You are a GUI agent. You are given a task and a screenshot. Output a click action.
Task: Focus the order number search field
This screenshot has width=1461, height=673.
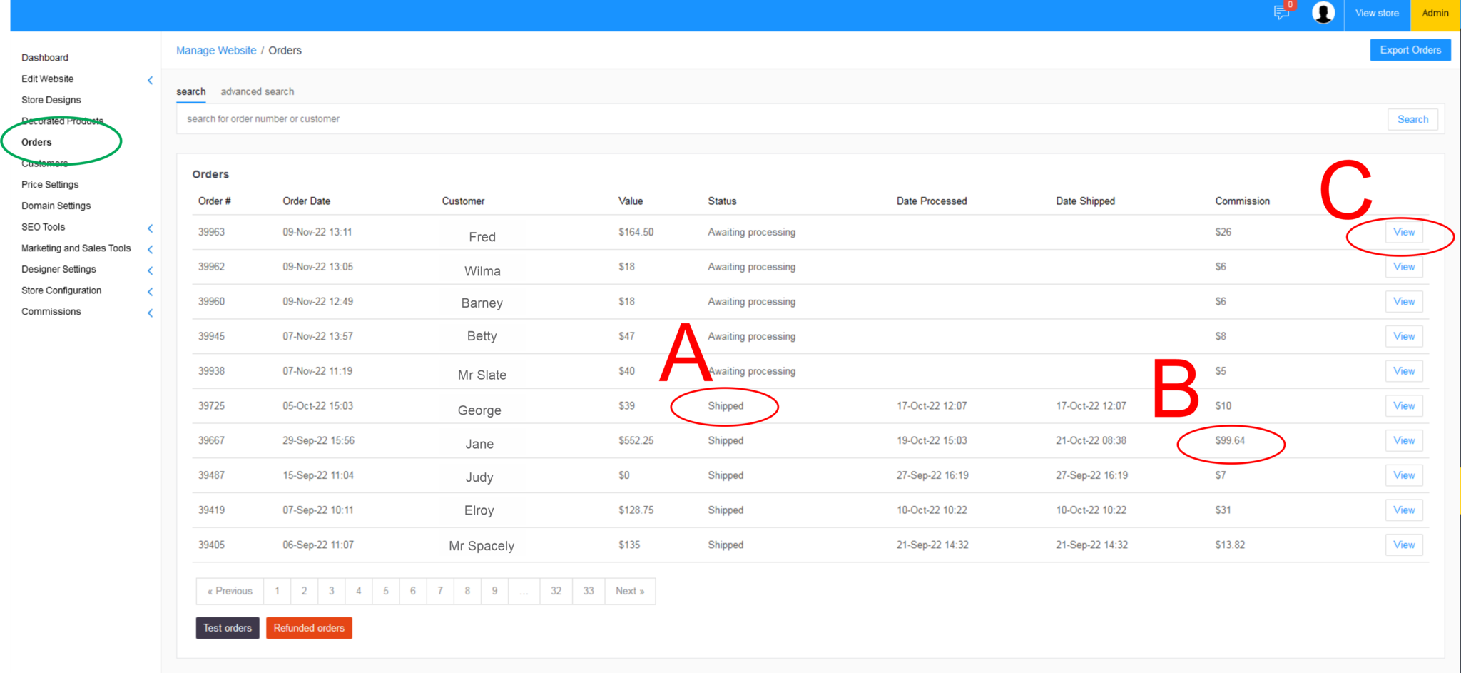click(778, 119)
